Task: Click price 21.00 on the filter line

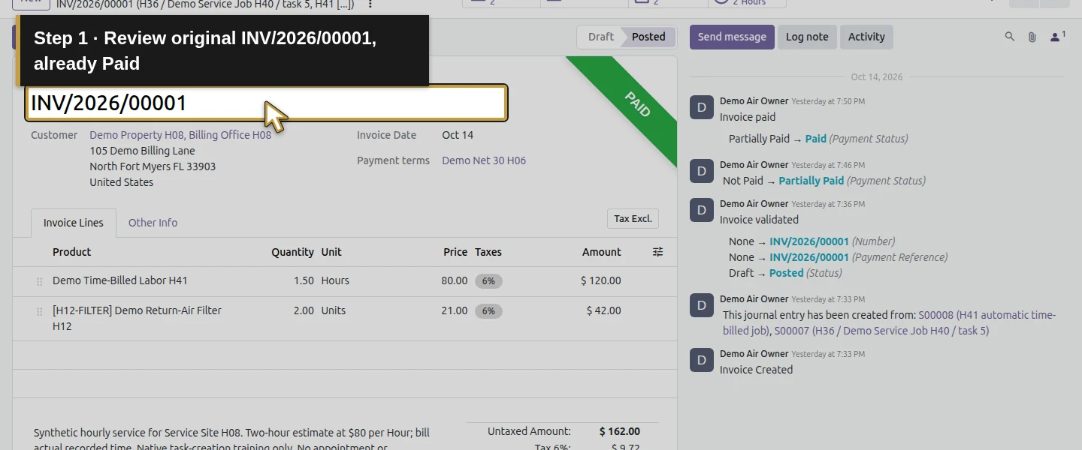Action: tap(455, 310)
